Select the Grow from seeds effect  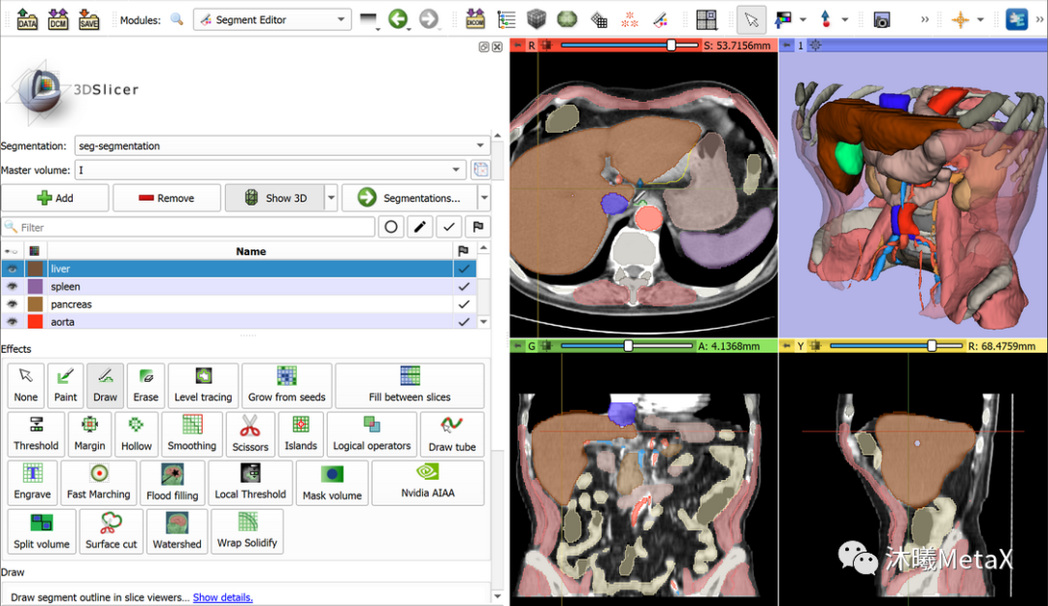point(286,385)
